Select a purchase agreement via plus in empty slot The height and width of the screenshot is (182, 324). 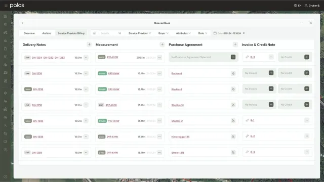[x=233, y=57]
